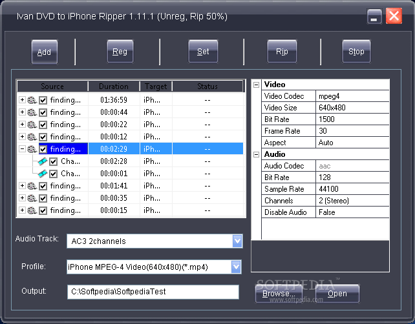Viewport: 415px width, 324px height.
Task: Start ripping with the Rip button
Action: coord(282,51)
